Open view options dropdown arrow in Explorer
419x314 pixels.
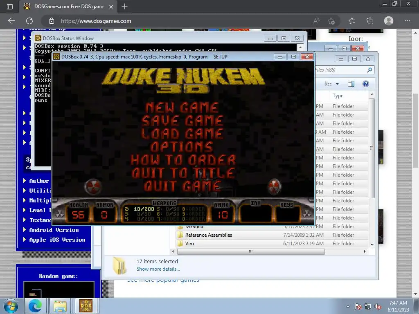coord(337,84)
